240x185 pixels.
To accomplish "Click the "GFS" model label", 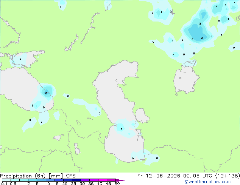I will [x=71, y=176].
